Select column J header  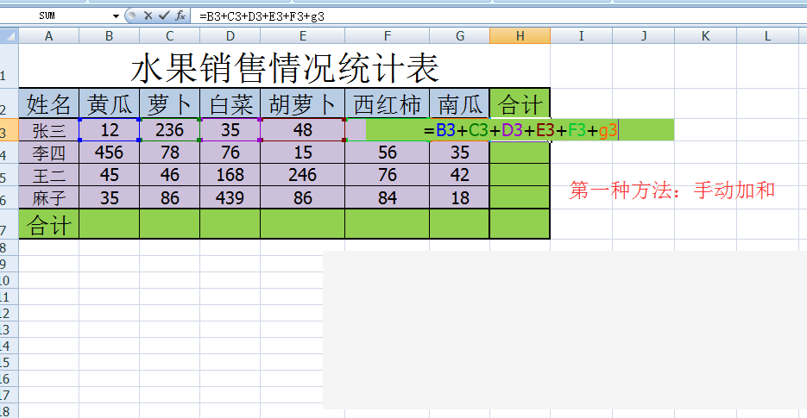(643, 36)
